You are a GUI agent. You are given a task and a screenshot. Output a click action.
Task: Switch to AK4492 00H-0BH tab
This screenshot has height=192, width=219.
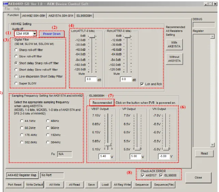click(x=33, y=16)
